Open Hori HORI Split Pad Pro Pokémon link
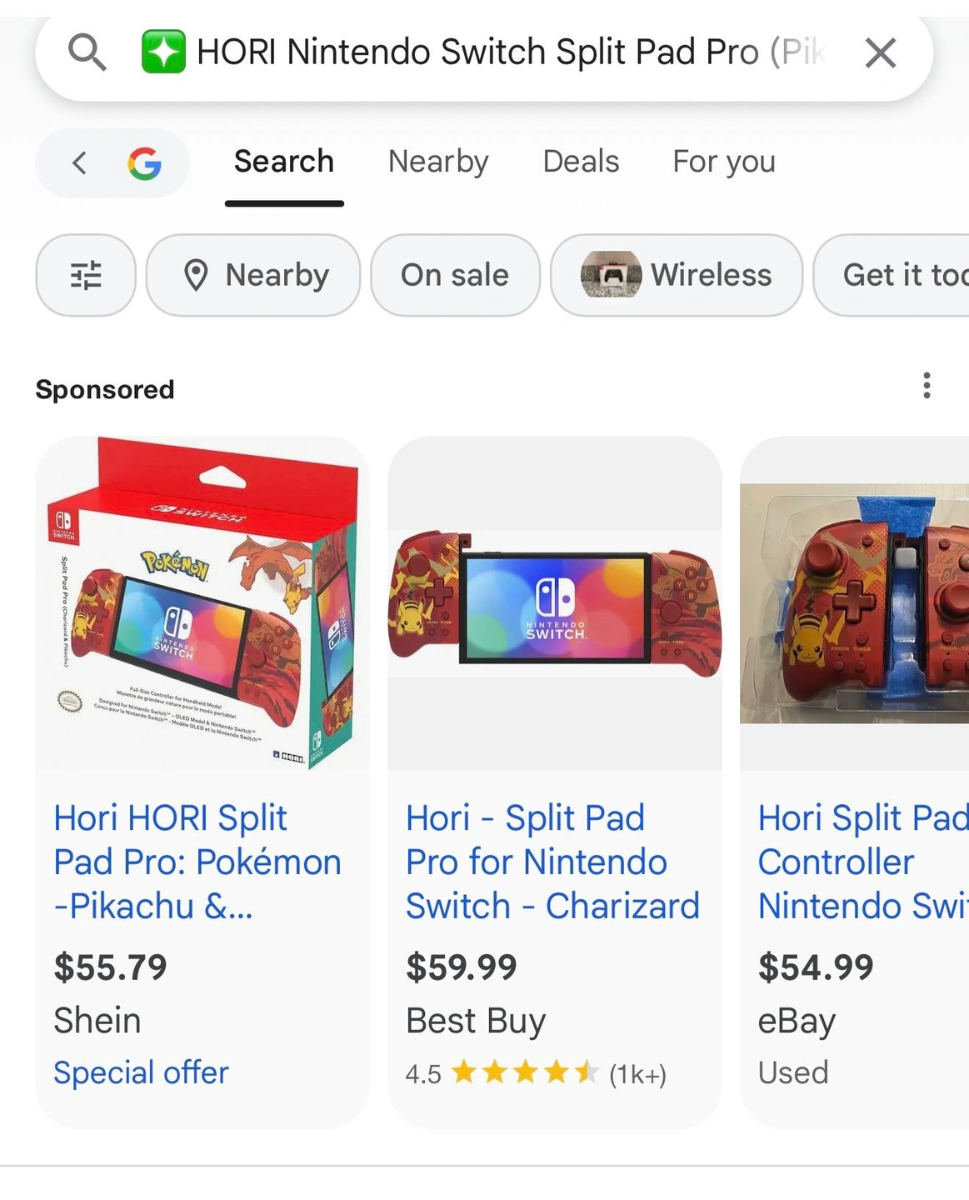This screenshot has height=1200, width=969. [197, 862]
